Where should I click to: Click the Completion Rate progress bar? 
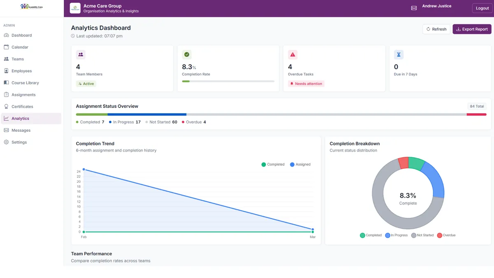(228, 81)
